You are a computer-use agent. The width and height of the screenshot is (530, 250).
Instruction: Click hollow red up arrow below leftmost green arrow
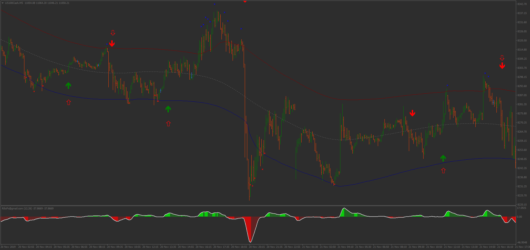click(68, 102)
